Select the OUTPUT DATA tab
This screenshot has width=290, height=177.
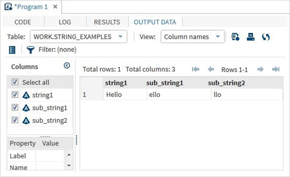(155, 22)
